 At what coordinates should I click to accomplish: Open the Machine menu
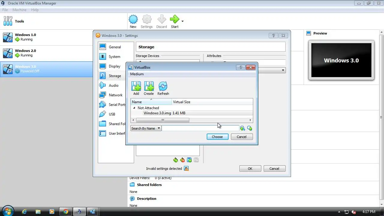click(19, 10)
